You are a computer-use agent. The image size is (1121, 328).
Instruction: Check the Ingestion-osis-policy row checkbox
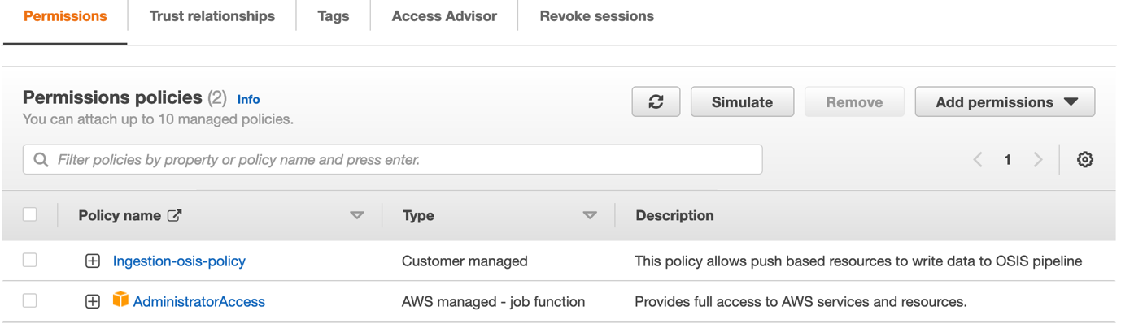[x=30, y=260]
